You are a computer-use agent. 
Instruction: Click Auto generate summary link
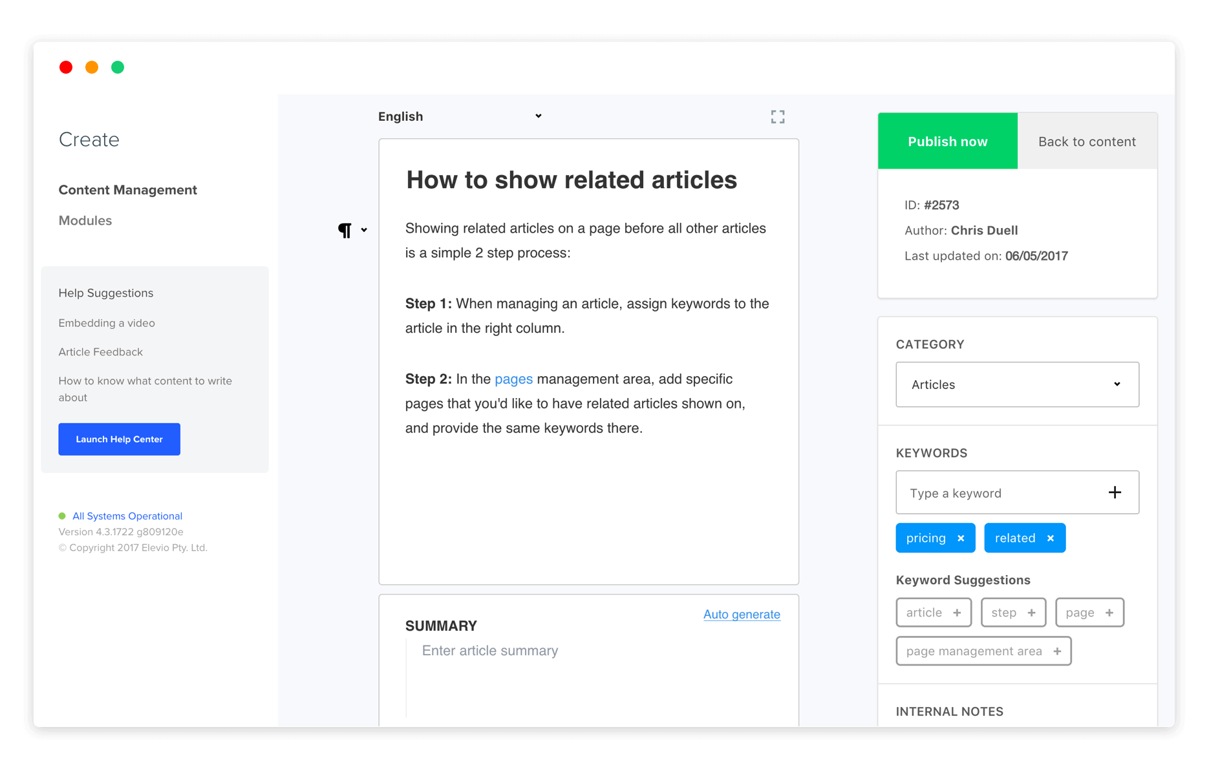point(742,615)
